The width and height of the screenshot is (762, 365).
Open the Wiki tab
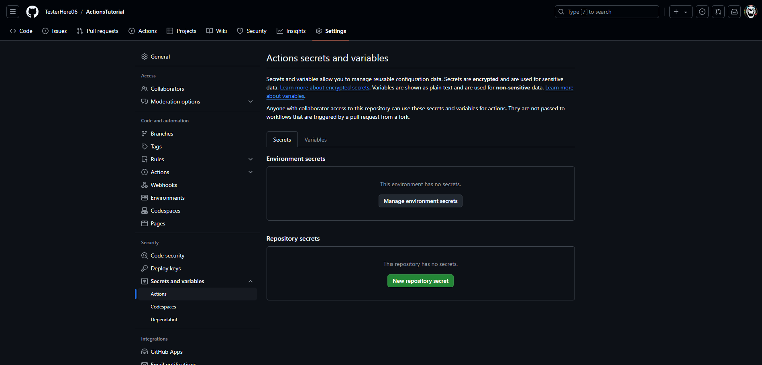[x=217, y=31]
